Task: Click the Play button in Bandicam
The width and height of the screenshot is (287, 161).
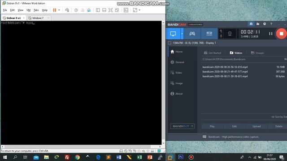Action: pyautogui.click(x=212, y=126)
